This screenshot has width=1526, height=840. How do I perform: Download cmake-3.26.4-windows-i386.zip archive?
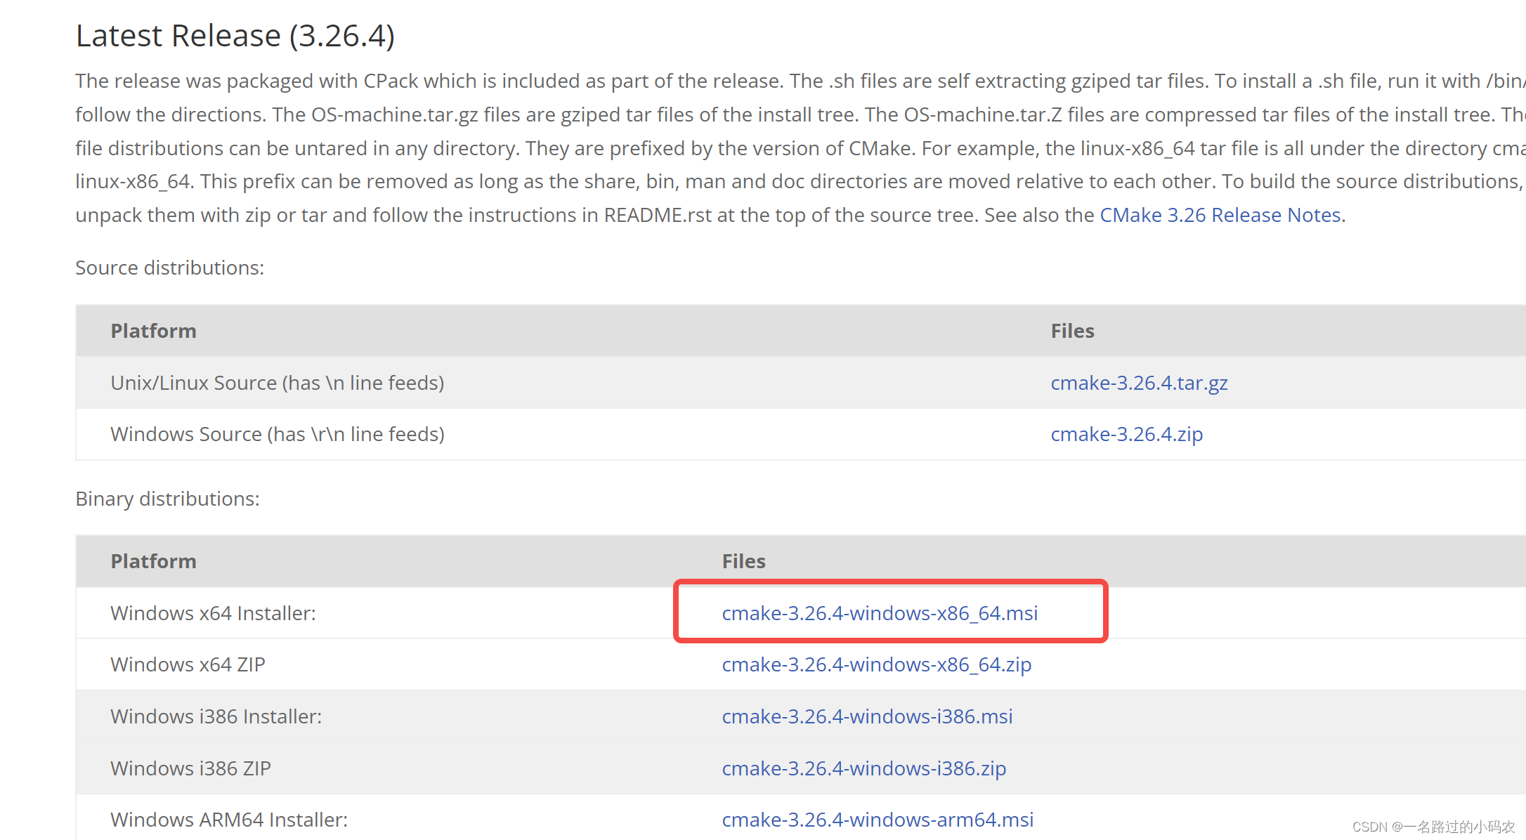[863, 768]
